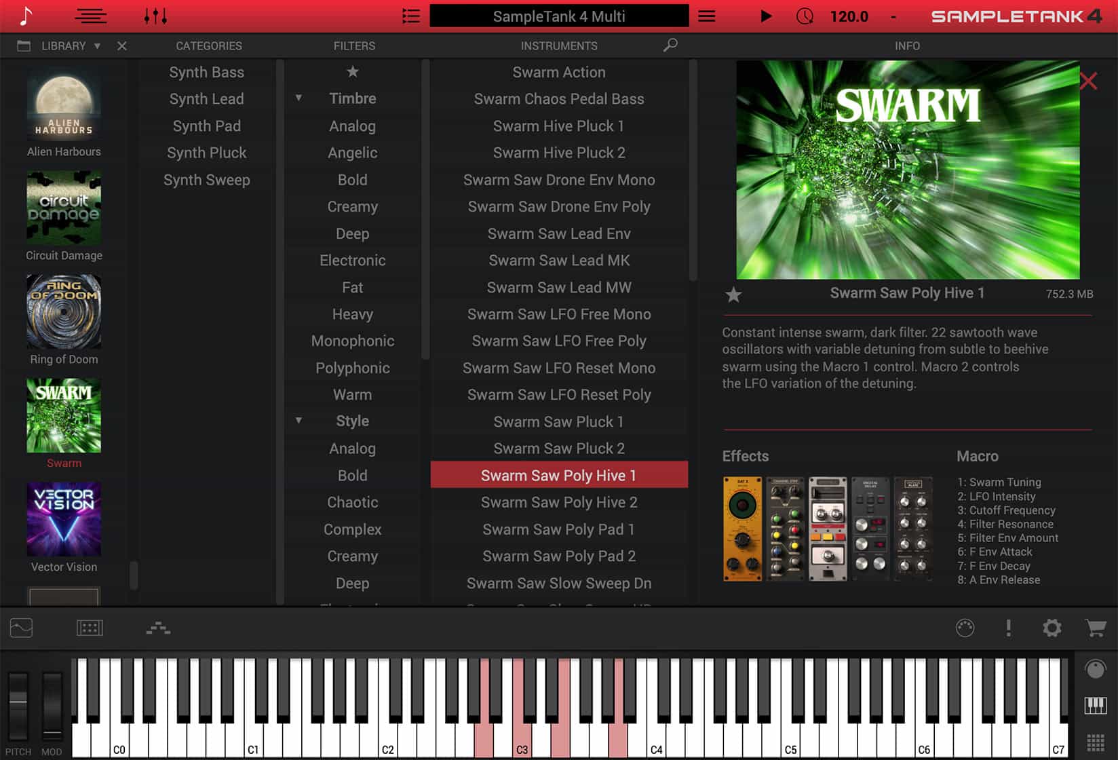Choose the Synth Pluck category
The image size is (1118, 760).
207,153
